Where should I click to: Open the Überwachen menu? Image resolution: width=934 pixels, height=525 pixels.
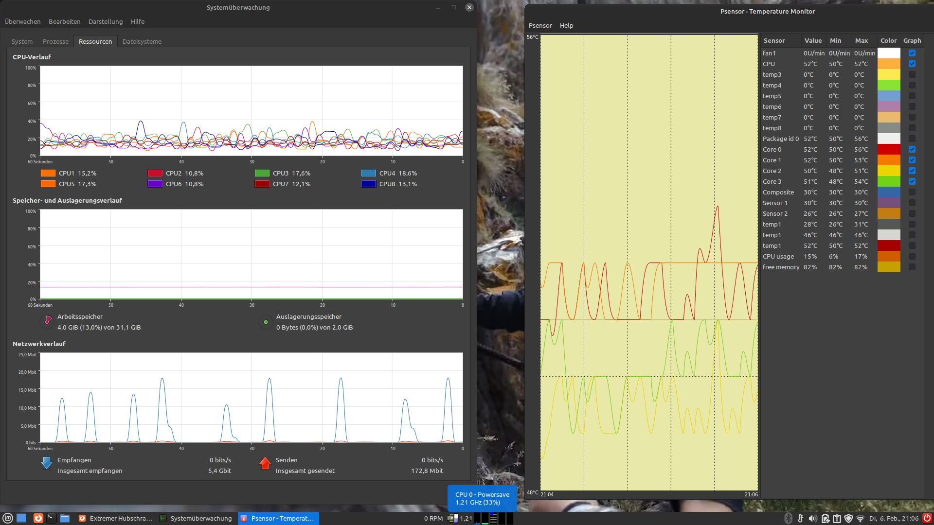point(22,21)
